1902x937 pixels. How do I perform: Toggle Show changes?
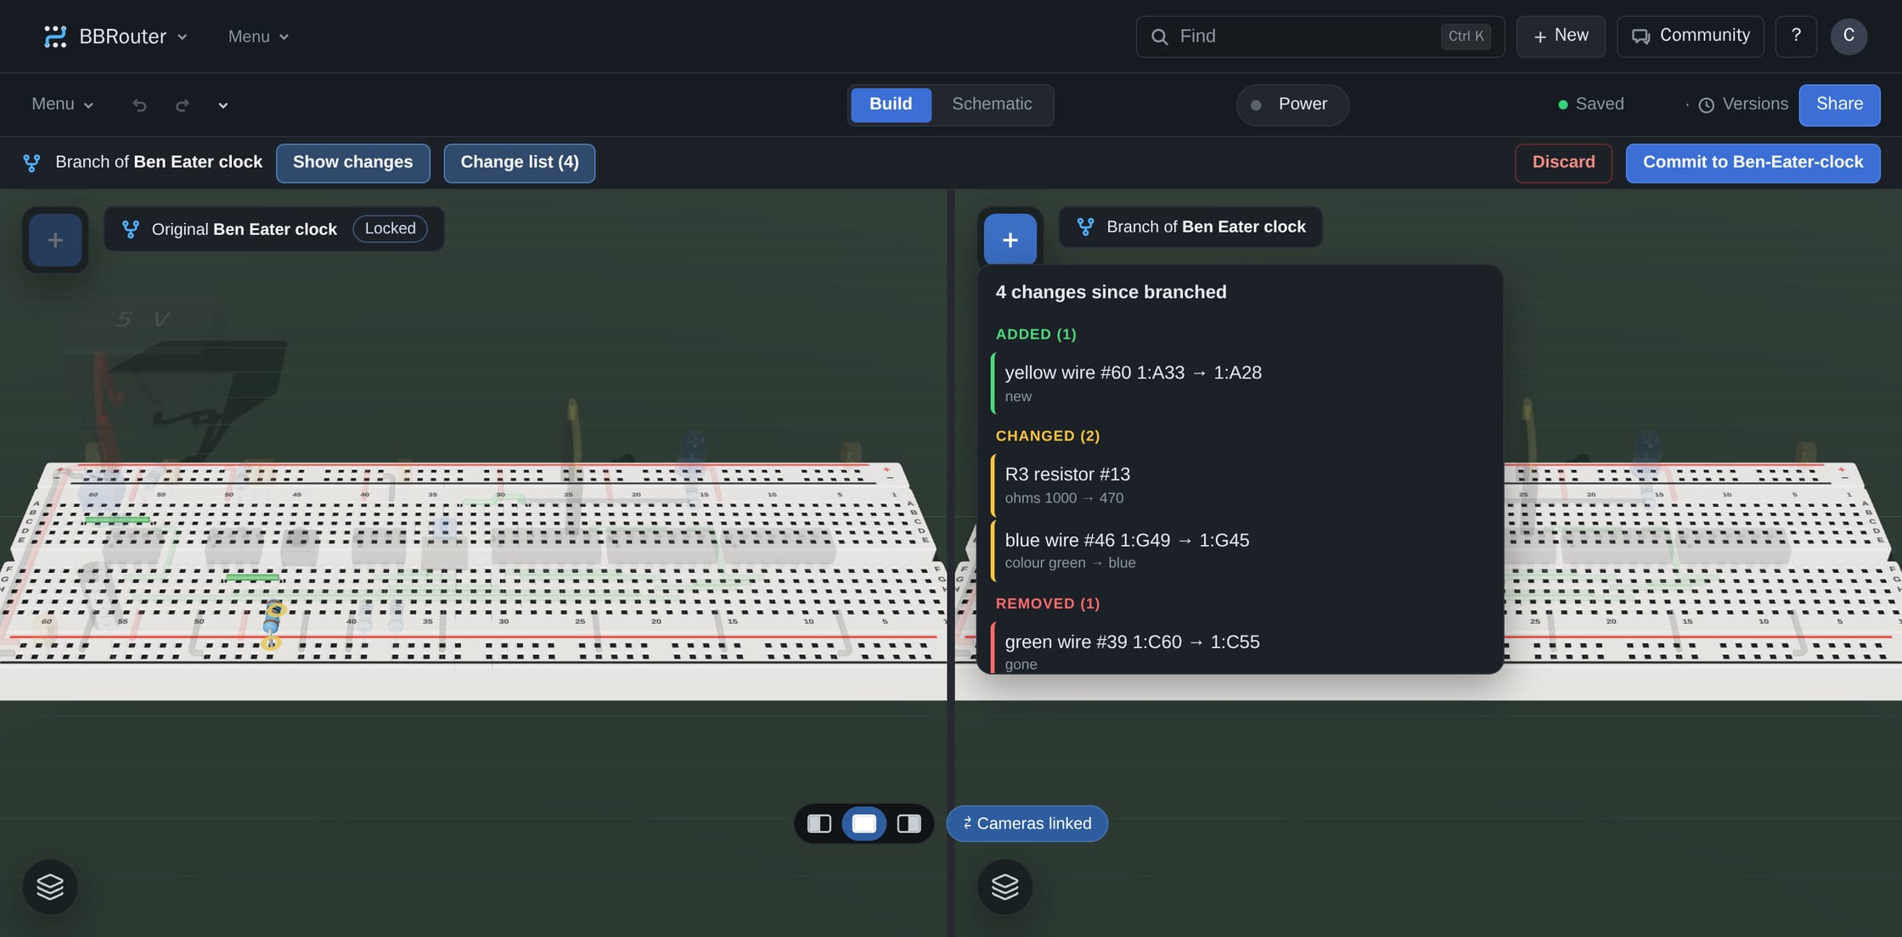pyautogui.click(x=352, y=163)
